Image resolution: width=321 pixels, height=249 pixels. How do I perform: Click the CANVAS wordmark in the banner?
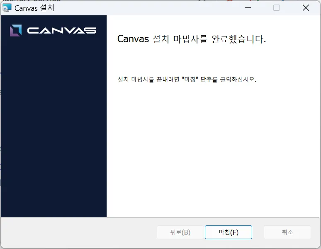click(61, 30)
